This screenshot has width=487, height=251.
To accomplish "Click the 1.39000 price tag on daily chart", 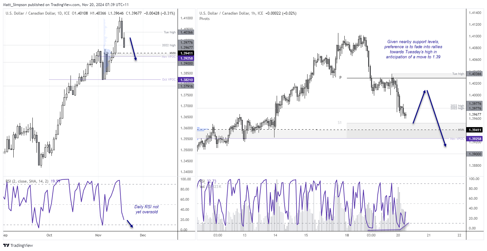I will [186, 63].
